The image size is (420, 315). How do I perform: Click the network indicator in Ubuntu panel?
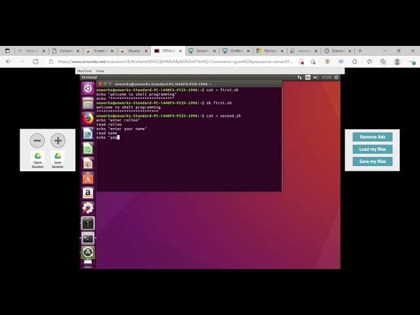pos(299,77)
